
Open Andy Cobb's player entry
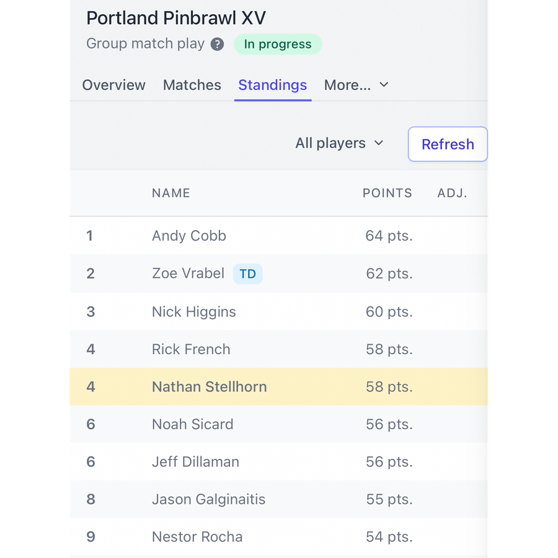189,236
